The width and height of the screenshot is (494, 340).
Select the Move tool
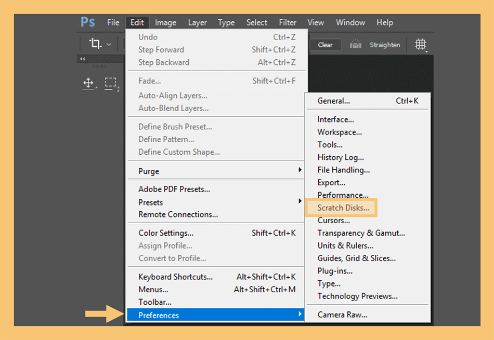click(x=88, y=83)
